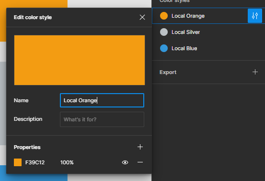Click the small orange fill swatch
The image size is (265, 181).
(18, 162)
